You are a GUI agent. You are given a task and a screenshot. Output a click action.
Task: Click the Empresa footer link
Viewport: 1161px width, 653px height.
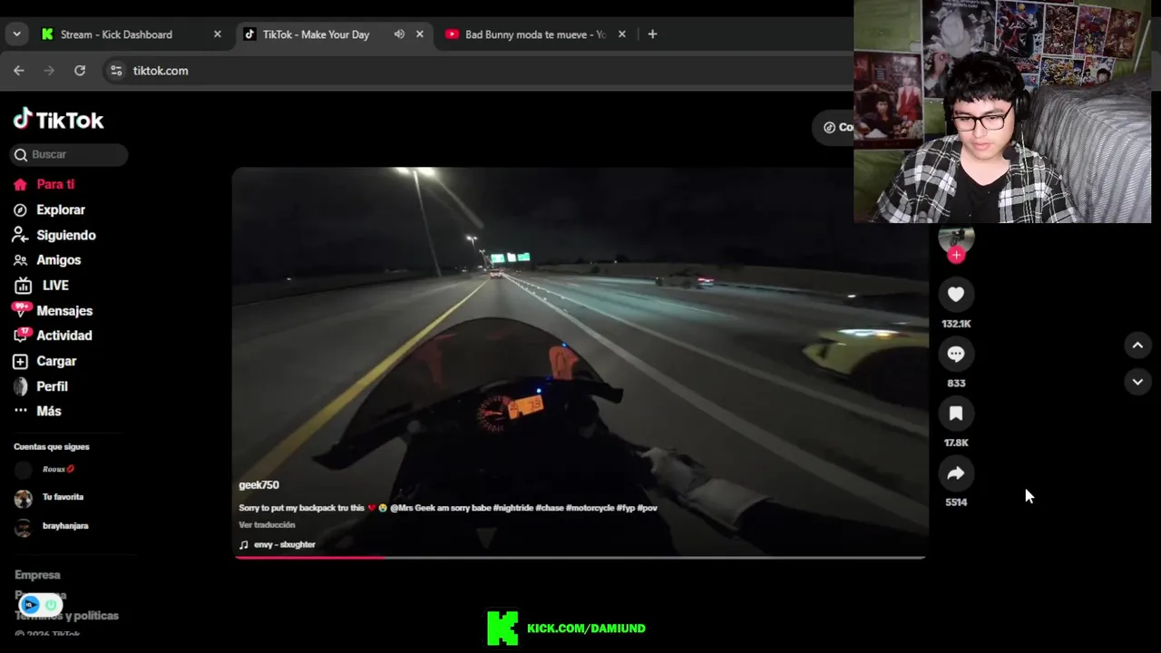pos(37,575)
